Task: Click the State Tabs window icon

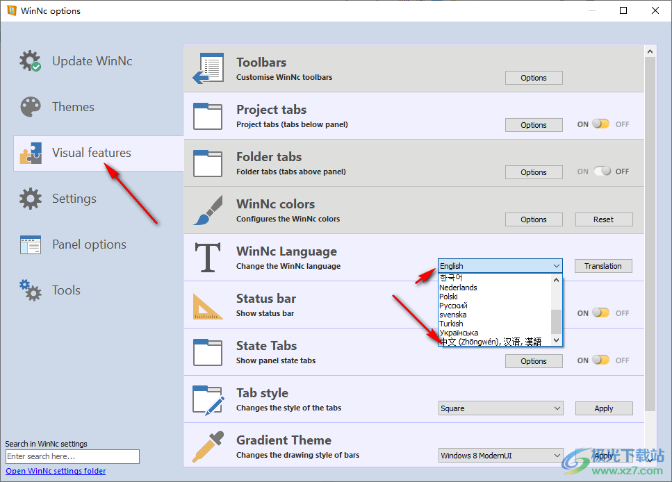Action: [x=208, y=352]
